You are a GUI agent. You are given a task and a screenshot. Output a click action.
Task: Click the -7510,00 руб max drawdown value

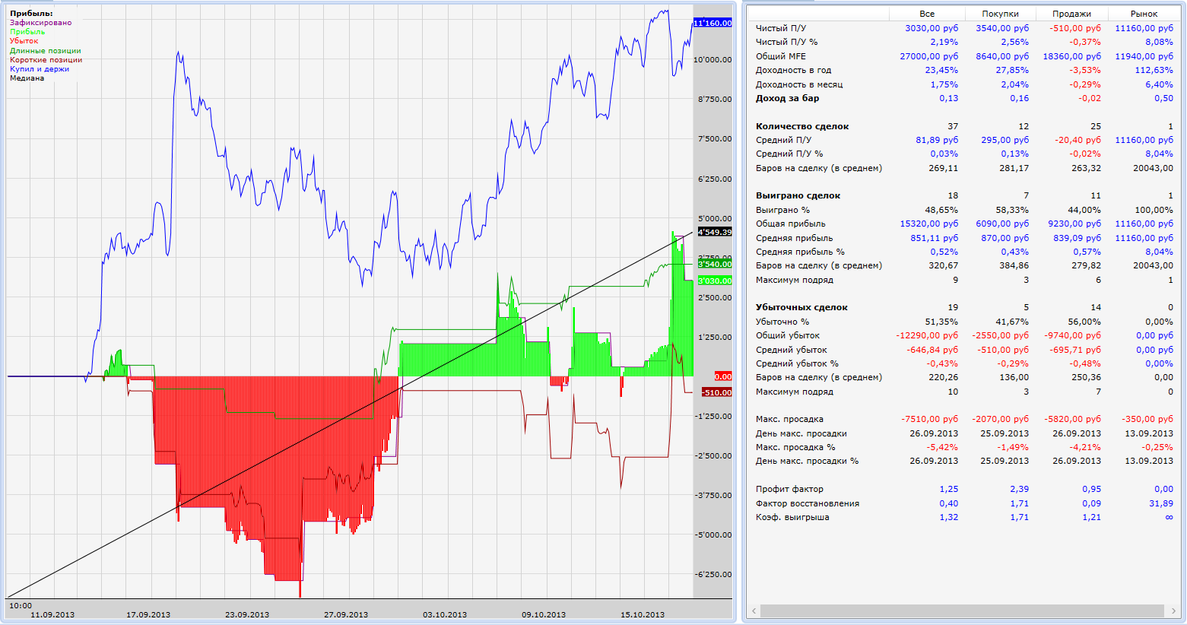pyautogui.click(x=930, y=419)
